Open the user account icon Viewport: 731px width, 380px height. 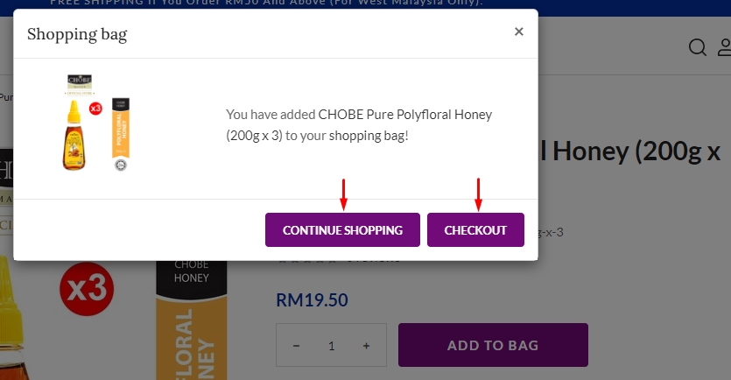click(725, 47)
